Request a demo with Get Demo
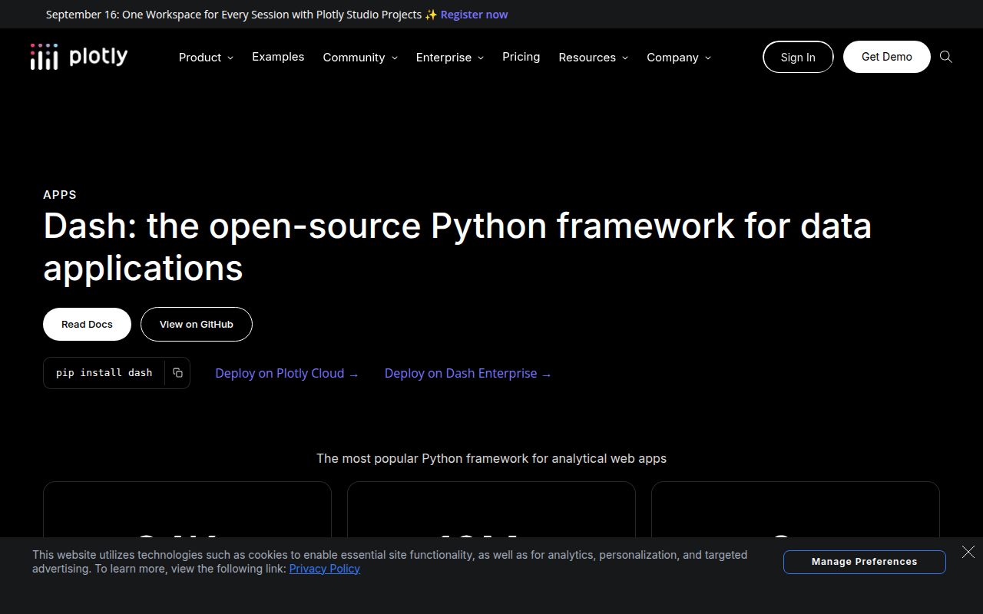 (x=887, y=57)
